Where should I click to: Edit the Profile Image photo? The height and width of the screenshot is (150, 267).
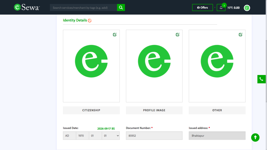tap(178, 34)
